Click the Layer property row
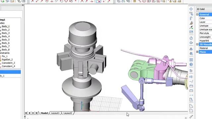This screenshot has width=212, height=119. click(x=205, y=22)
